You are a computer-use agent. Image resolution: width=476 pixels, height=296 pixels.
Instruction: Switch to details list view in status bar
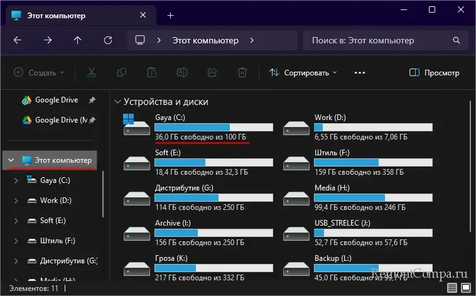[x=452, y=288]
